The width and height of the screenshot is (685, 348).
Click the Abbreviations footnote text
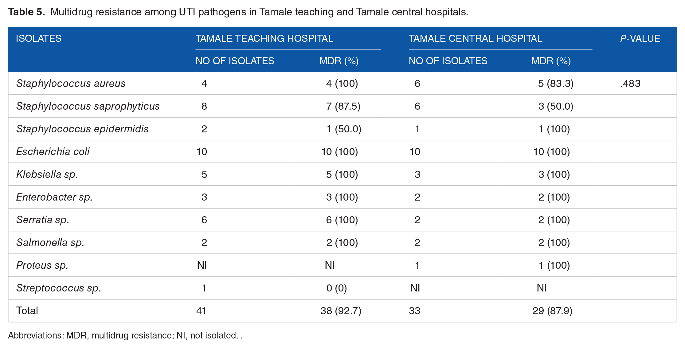click(x=125, y=335)
